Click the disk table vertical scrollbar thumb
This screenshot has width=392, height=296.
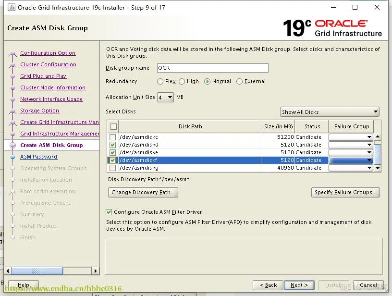tap(378, 155)
